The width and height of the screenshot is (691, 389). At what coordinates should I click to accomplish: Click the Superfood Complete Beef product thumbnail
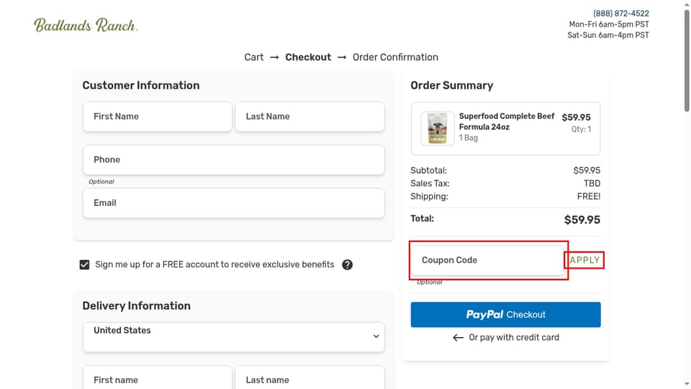[437, 128]
